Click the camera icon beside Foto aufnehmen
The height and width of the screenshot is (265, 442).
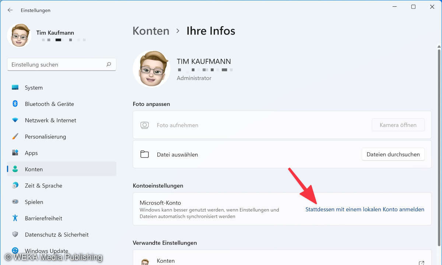(x=145, y=125)
